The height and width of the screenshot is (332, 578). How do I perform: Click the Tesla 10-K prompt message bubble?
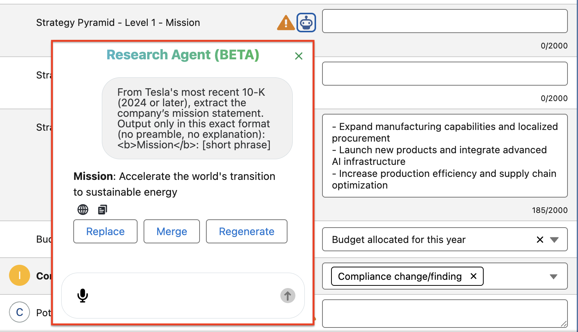click(197, 118)
